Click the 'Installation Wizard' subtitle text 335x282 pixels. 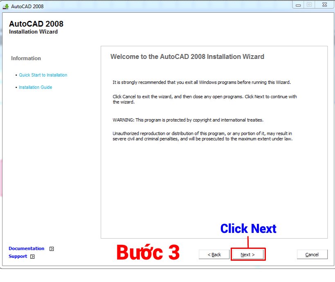33,32
